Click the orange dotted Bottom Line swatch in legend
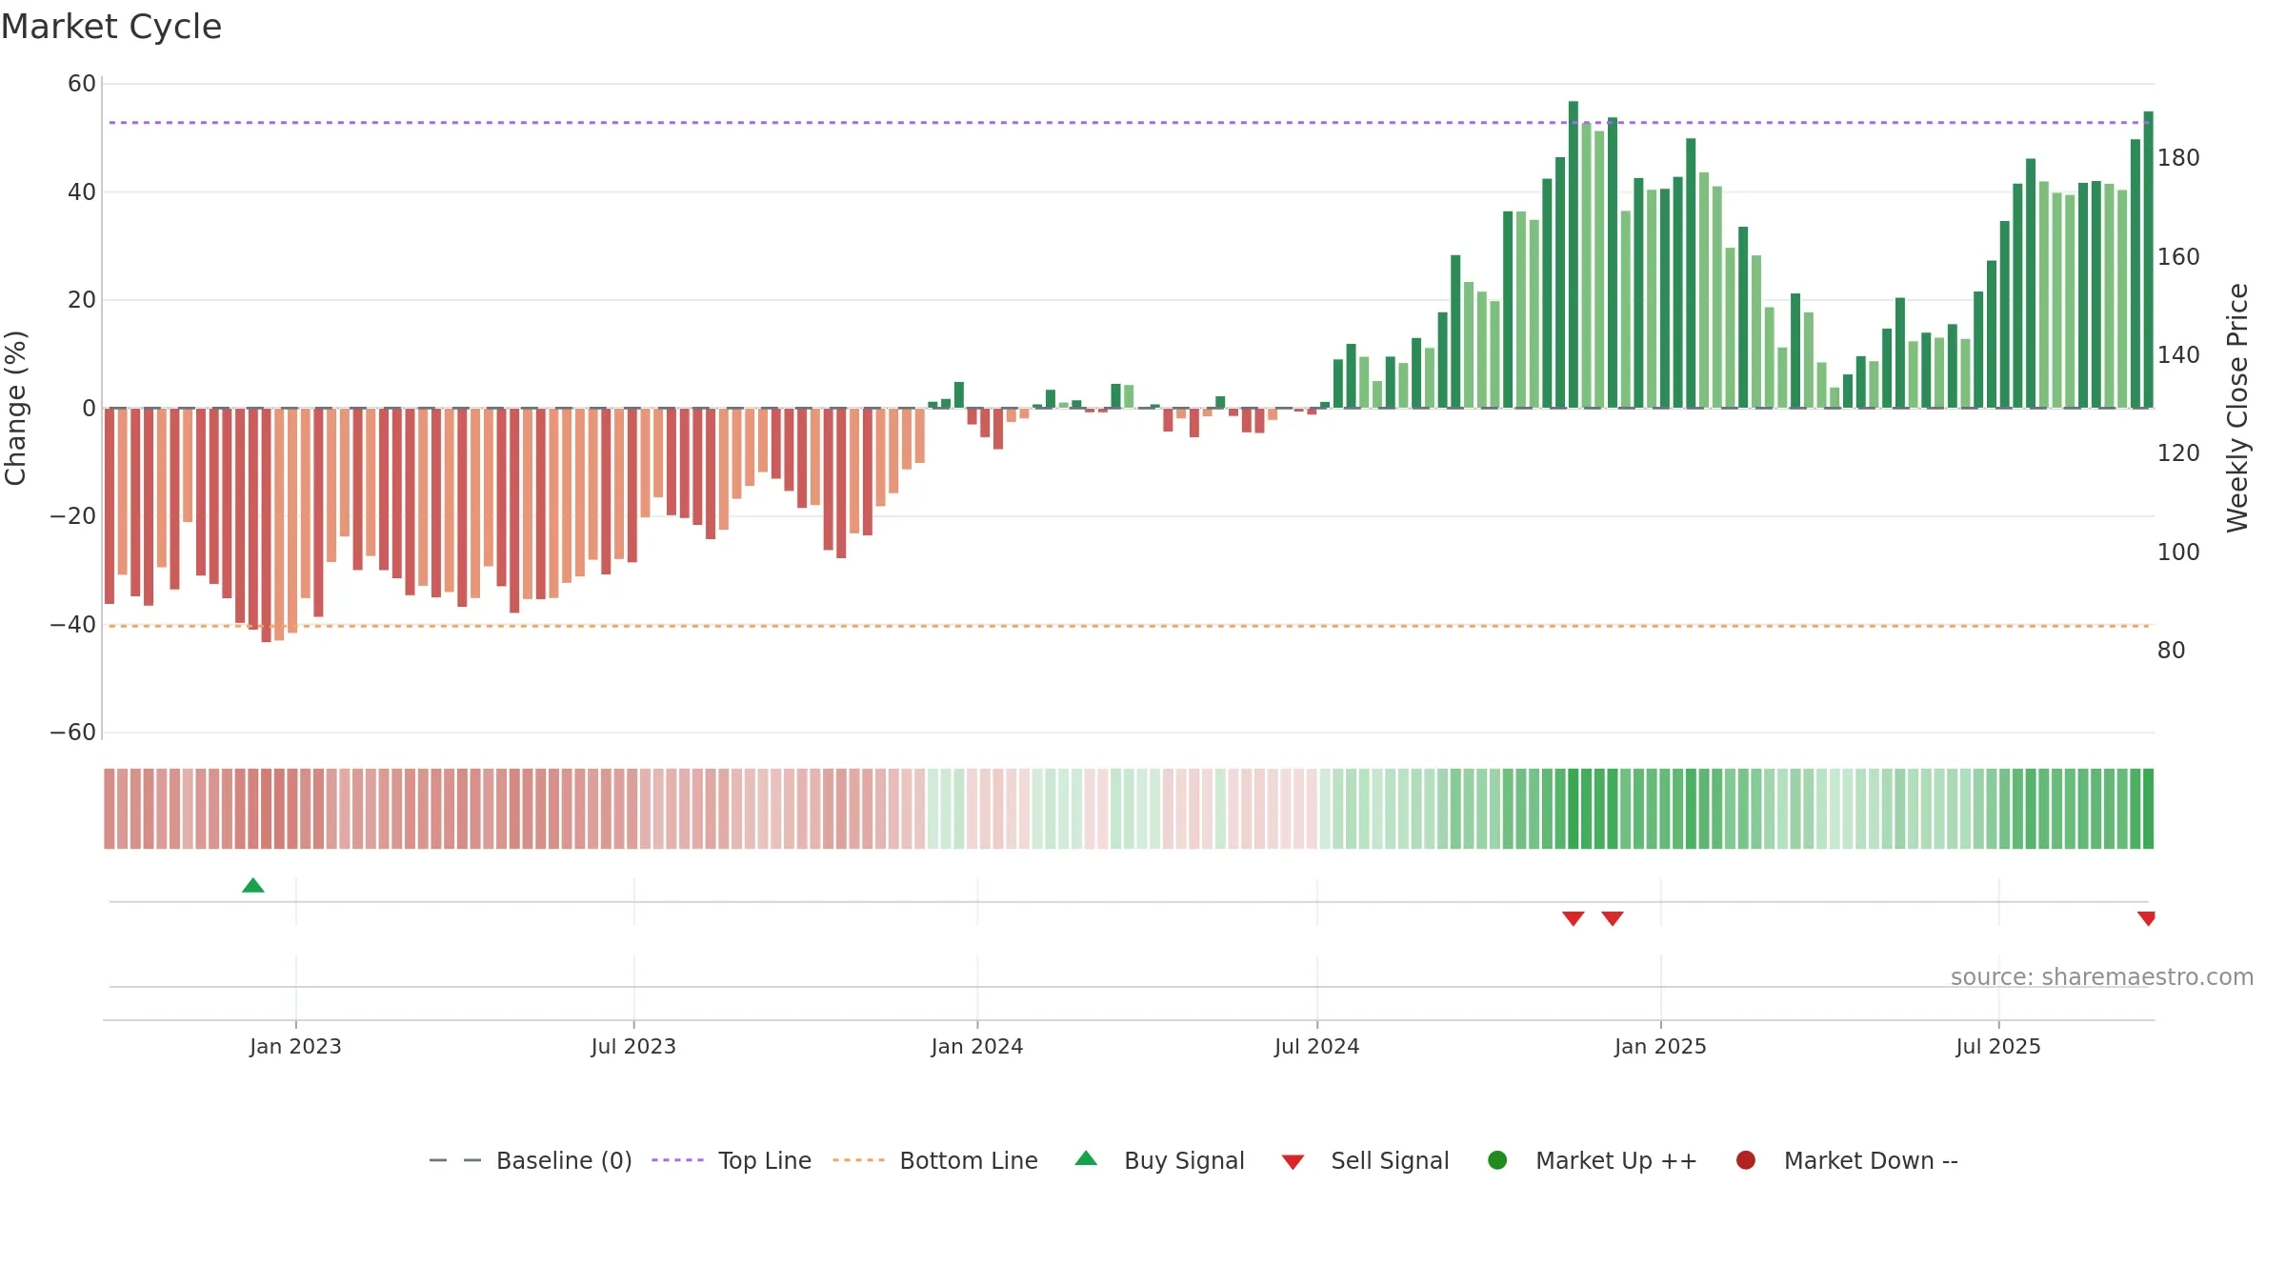Screen dimensions: 2286x1286 click(858, 1160)
